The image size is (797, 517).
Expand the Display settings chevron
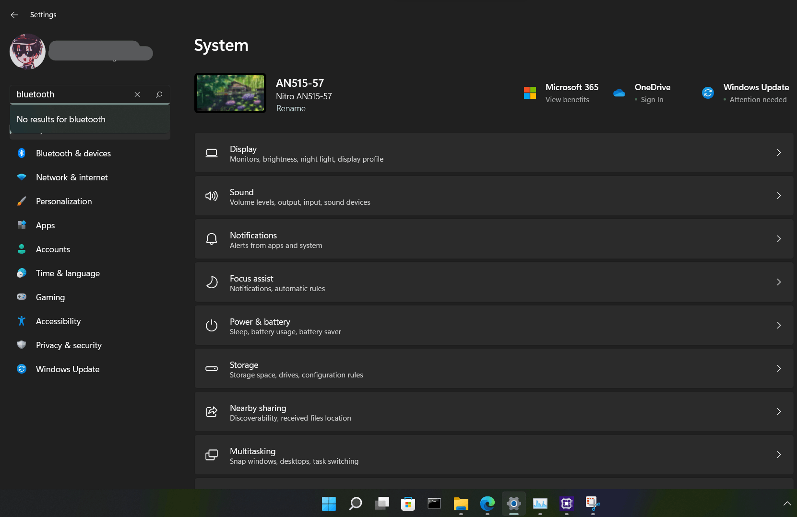pyautogui.click(x=778, y=153)
